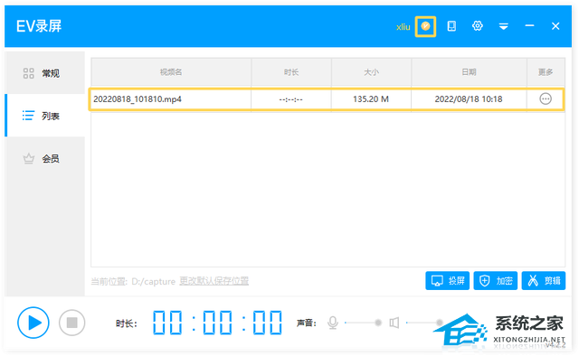This screenshot has height=356, width=579.
Task: Click the xliu username in title bar
Action: pos(403,27)
